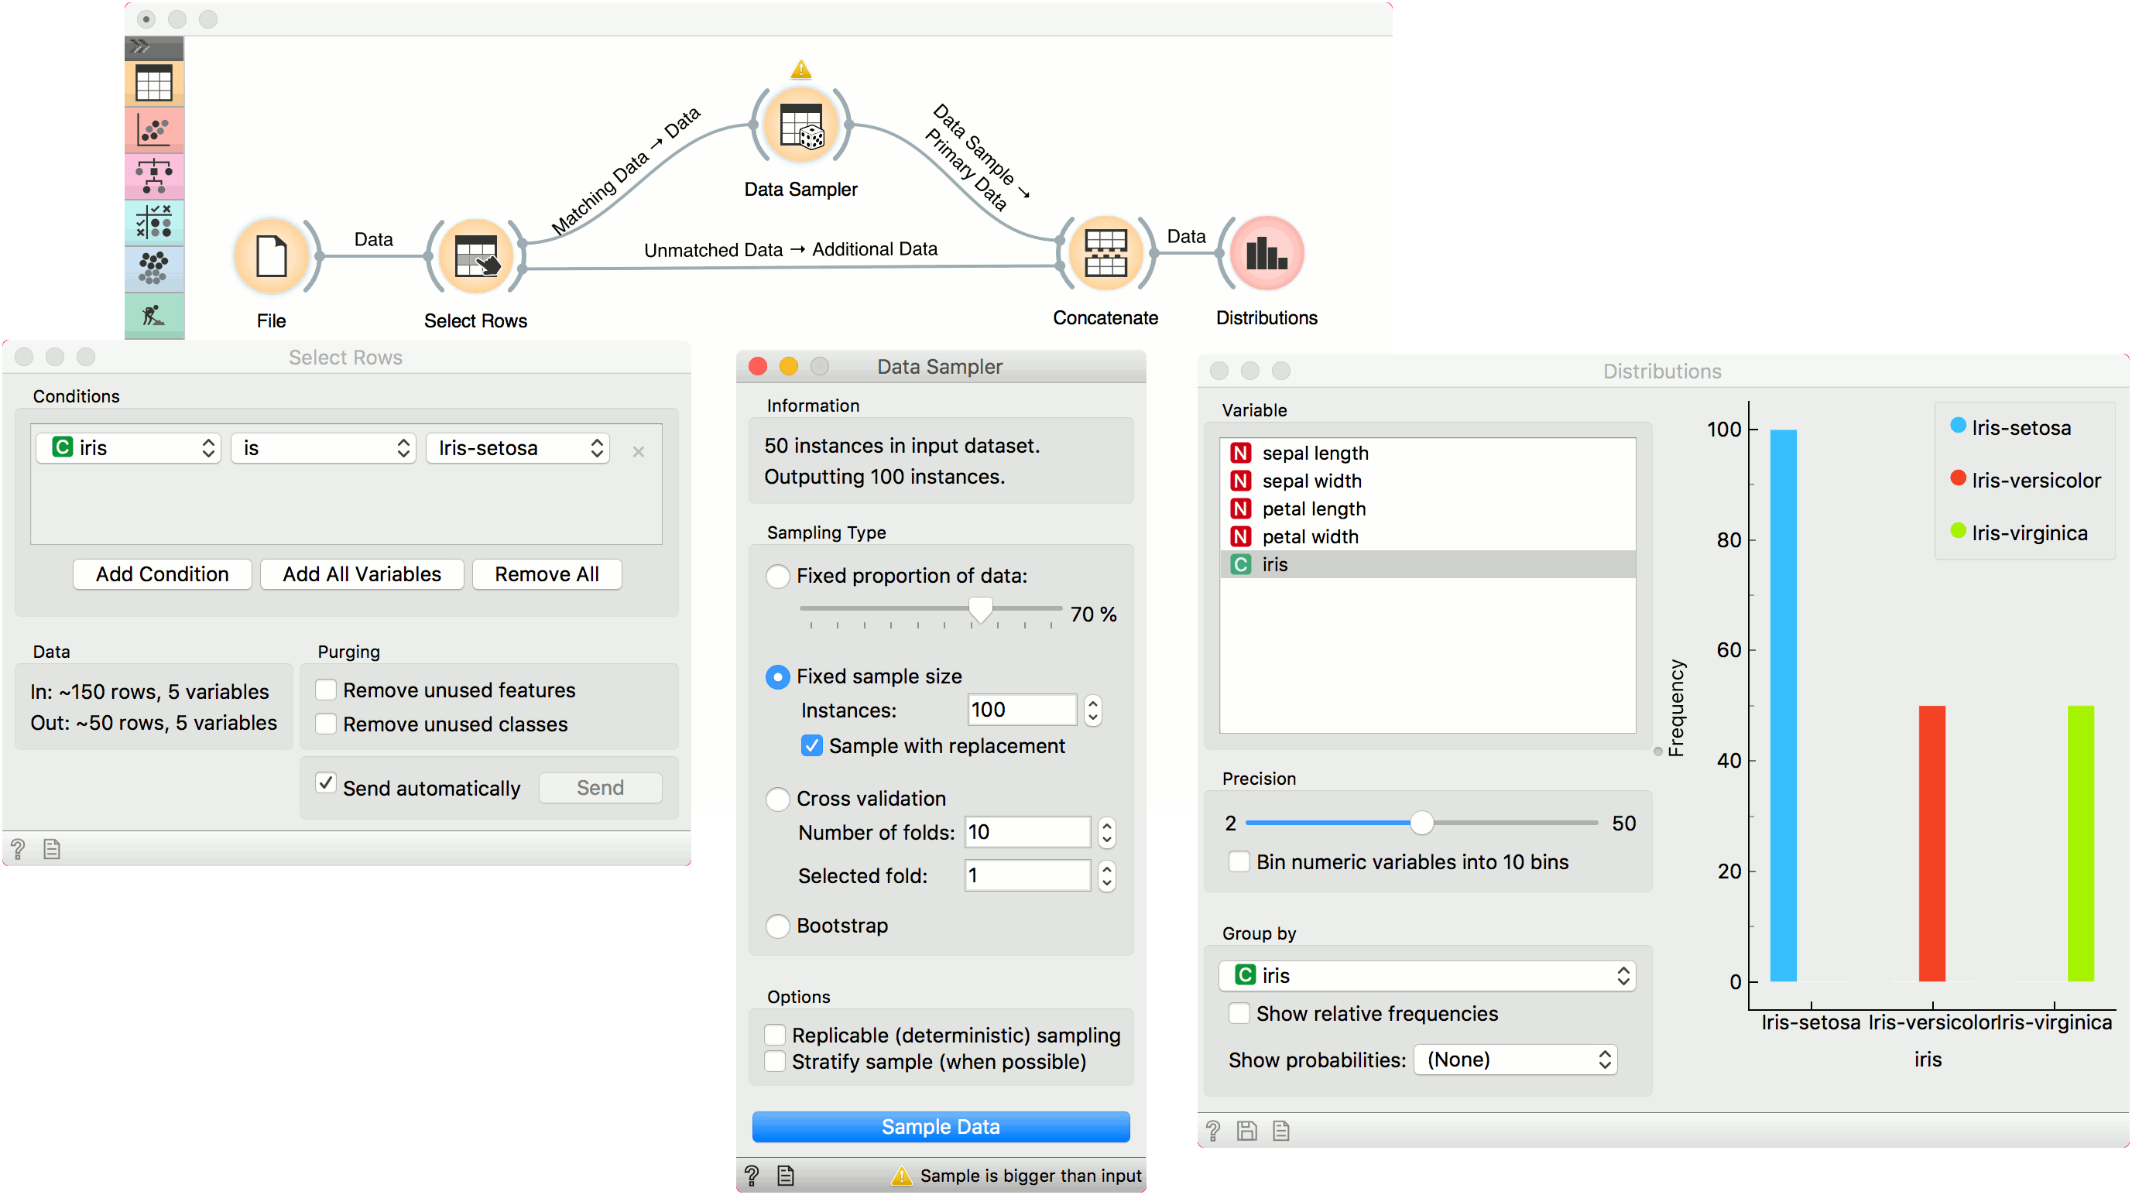Click the Data table category sidebar icon
The width and height of the screenshot is (2132, 1195).
click(154, 84)
